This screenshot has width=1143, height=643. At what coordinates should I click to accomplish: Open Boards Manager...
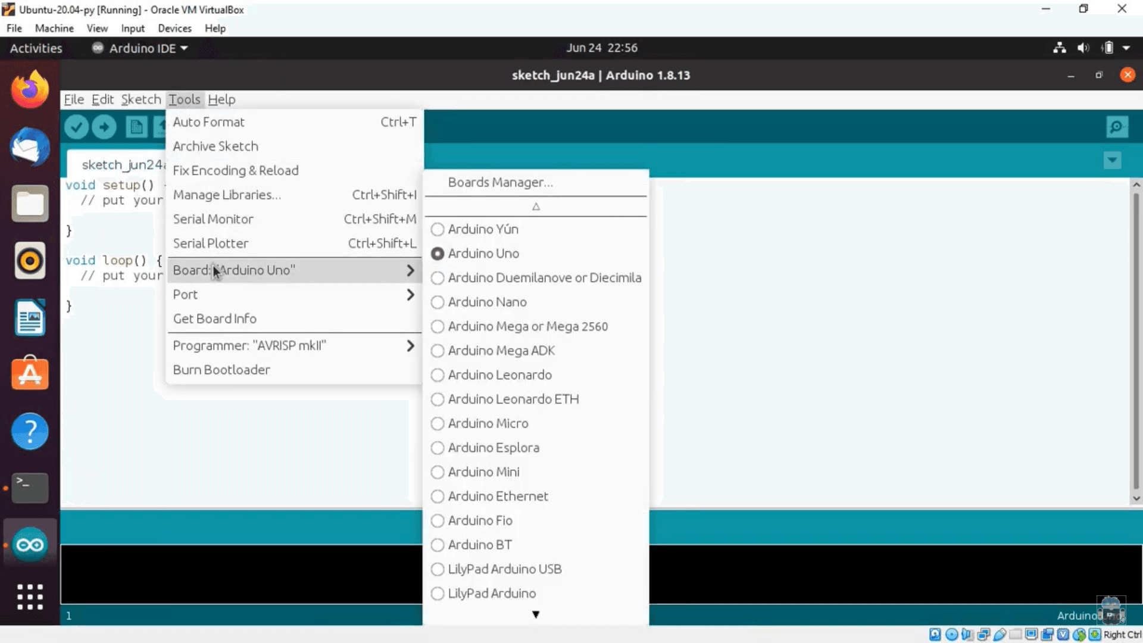[536, 183]
